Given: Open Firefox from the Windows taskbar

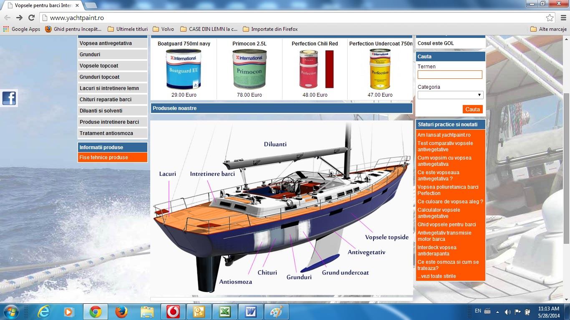Looking at the screenshot, I should pos(121,312).
